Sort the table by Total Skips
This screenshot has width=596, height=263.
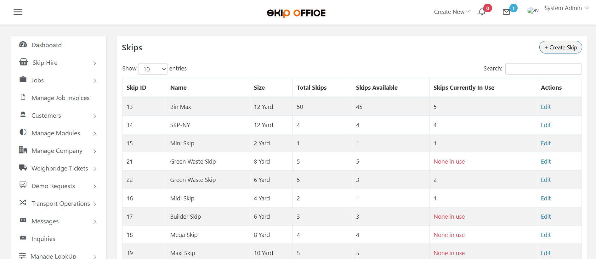click(x=311, y=88)
